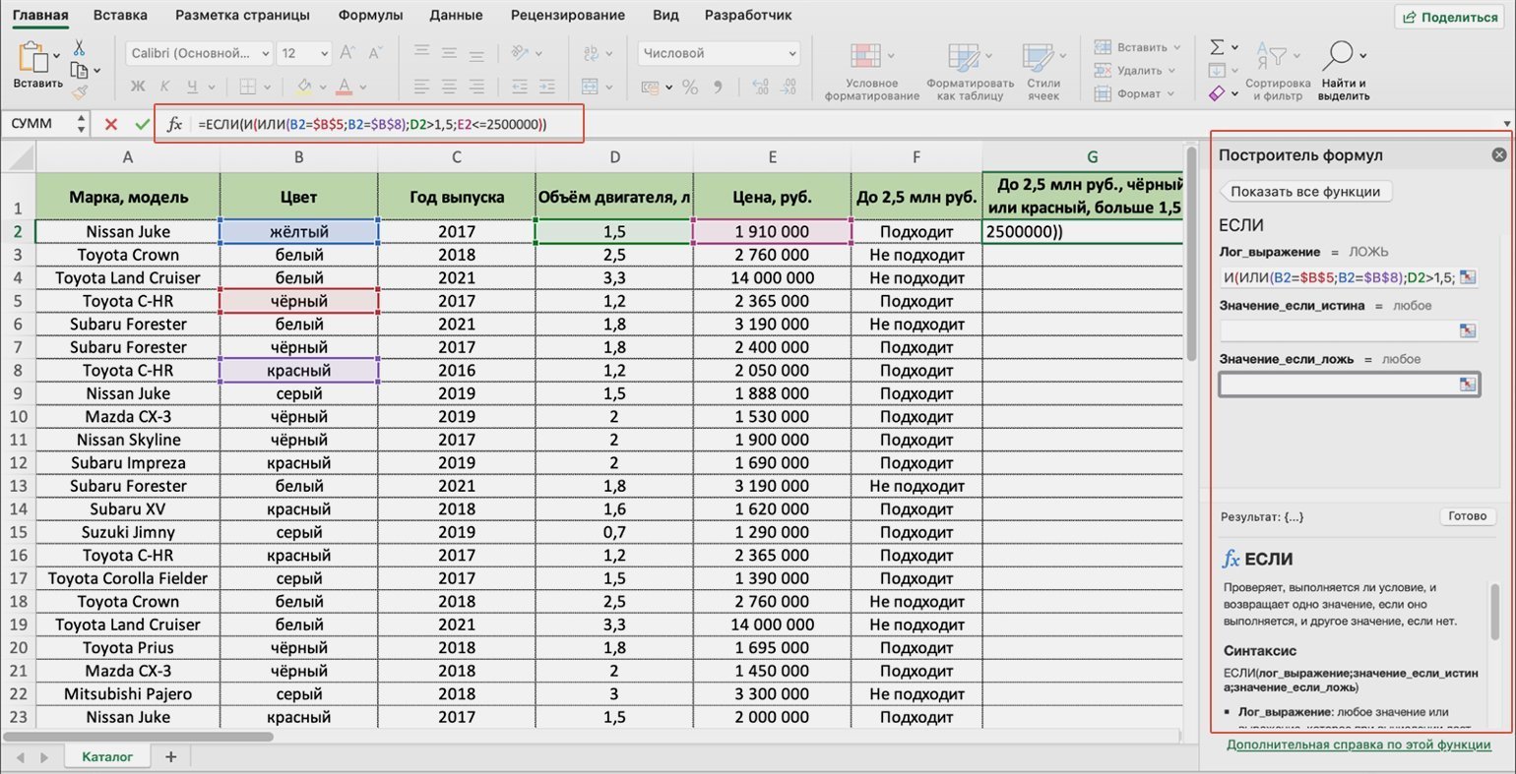Viewport: 1516px width, 774px height.
Task: Click the fill color bucket swatch
Action: point(304,88)
